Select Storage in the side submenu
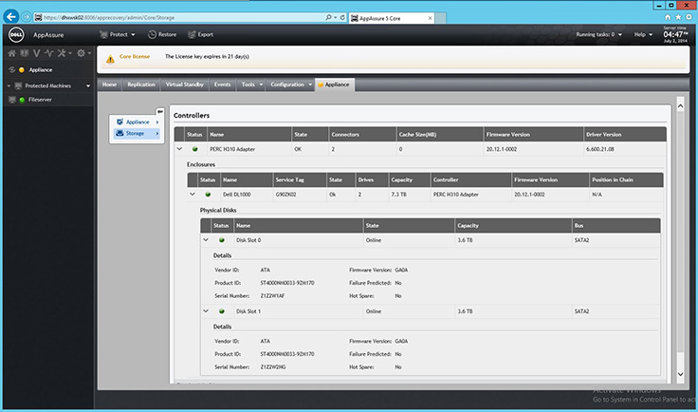Image resolution: width=698 pixels, height=412 pixels. [x=137, y=133]
